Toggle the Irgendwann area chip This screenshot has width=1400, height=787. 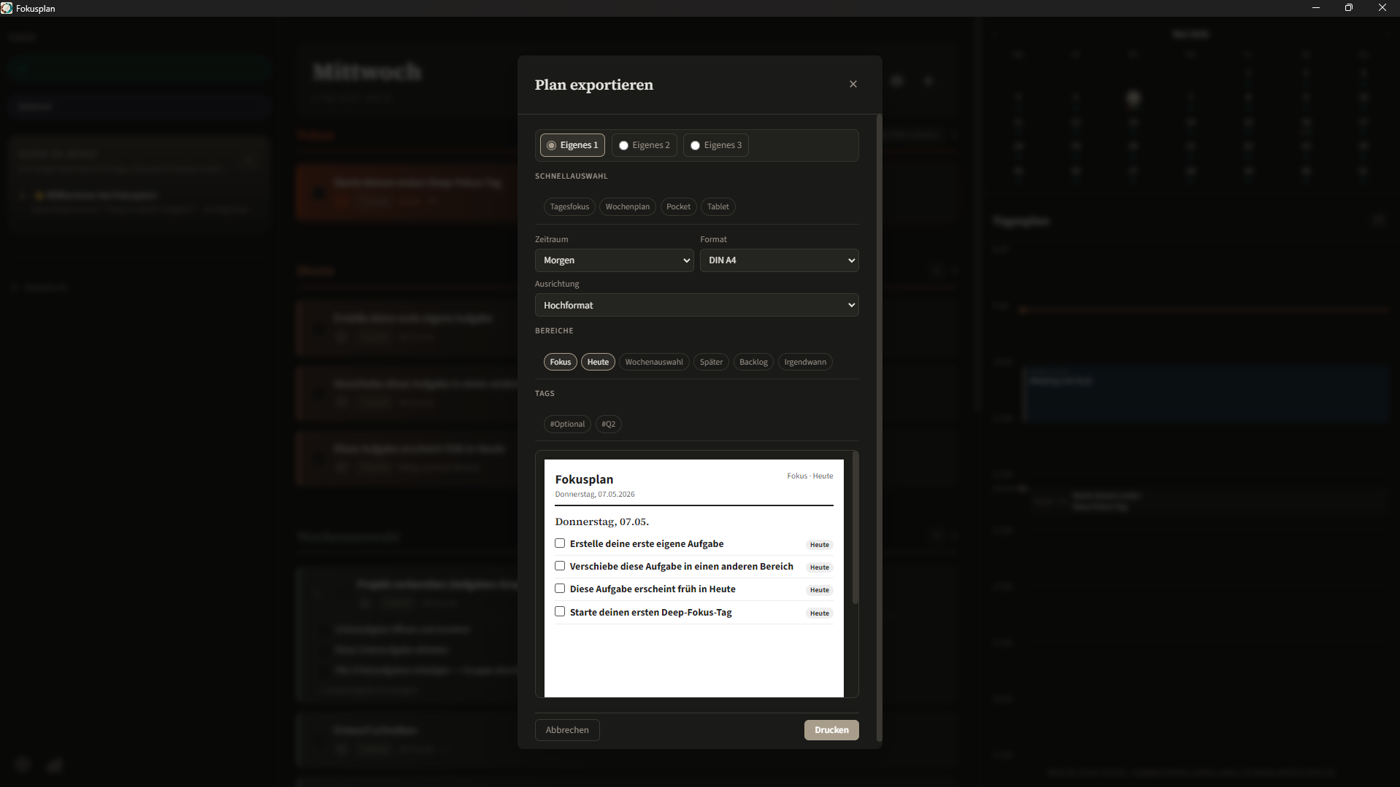coord(805,362)
